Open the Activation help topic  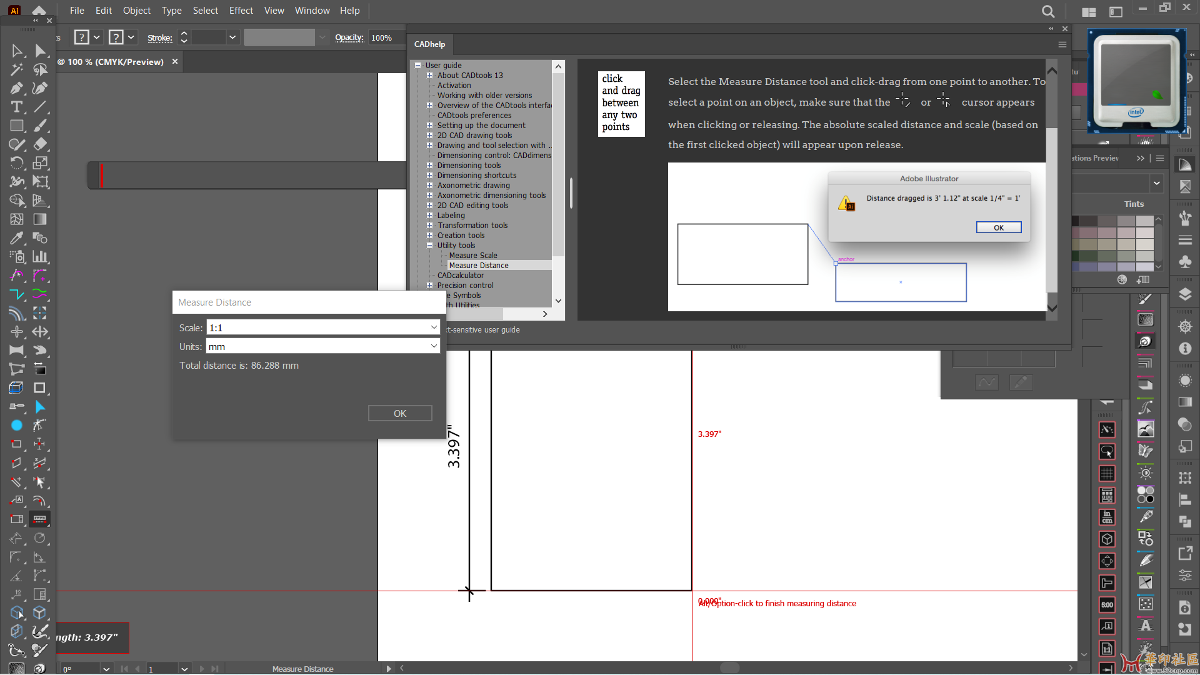454,86
